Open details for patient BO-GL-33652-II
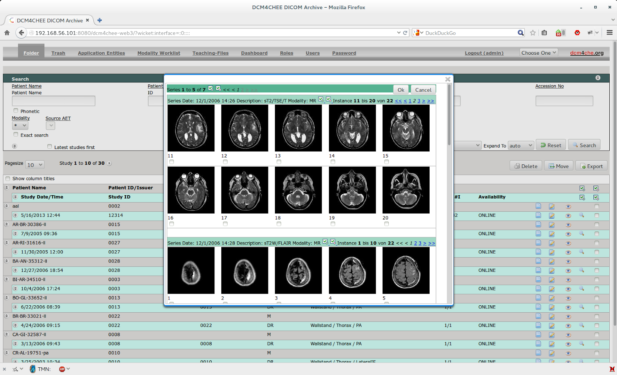The image size is (617, 375). tap(538, 298)
